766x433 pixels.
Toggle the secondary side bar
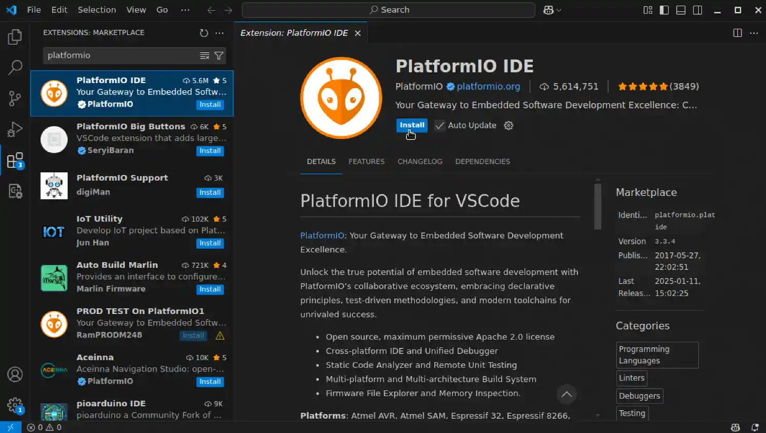click(698, 10)
